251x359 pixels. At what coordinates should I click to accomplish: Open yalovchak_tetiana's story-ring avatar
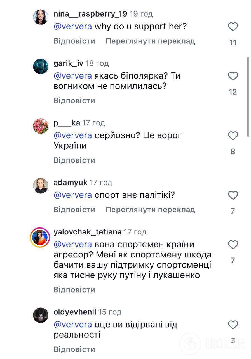(41, 237)
